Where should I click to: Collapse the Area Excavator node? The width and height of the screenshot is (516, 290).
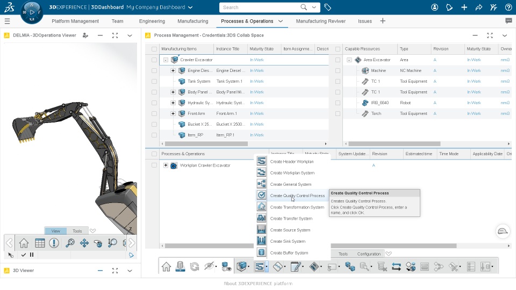tap(349, 60)
